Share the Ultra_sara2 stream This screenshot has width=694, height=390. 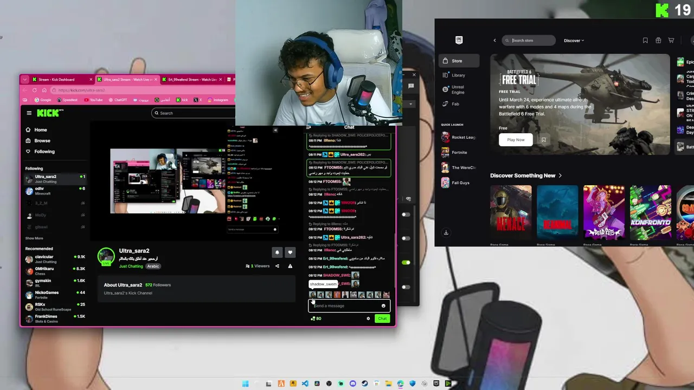tap(277, 266)
